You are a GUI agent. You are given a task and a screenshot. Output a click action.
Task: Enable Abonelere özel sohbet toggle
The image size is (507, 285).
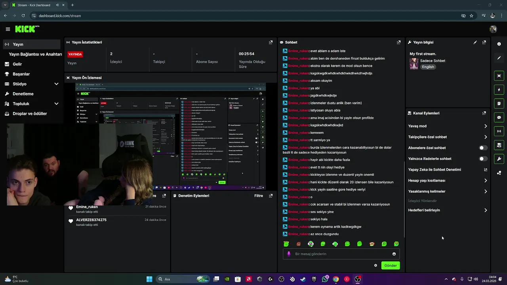click(483, 148)
